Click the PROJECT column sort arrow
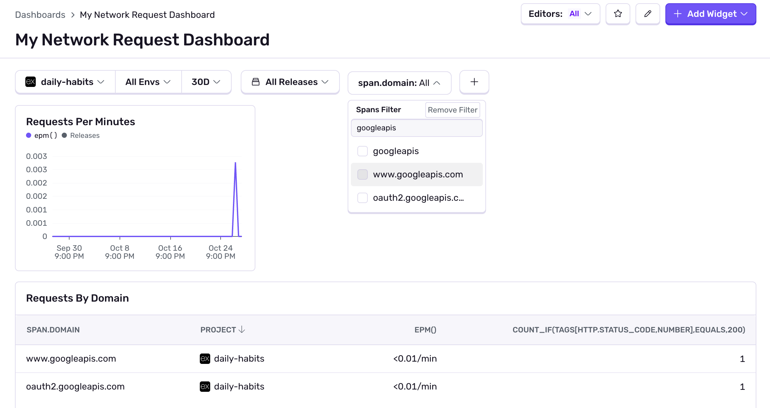The image size is (770, 408). 242,330
